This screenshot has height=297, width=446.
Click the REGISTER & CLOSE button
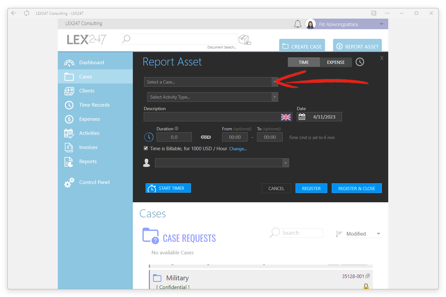tap(357, 188)
